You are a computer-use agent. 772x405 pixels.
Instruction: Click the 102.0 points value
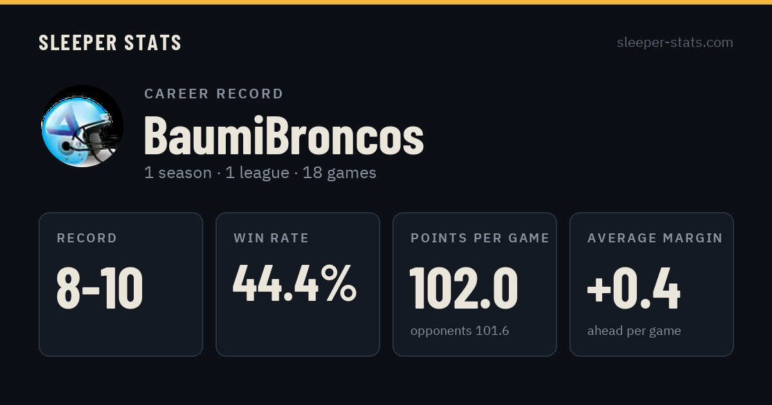(464, 288)
